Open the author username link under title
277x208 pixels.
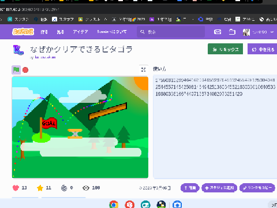[45, 57]
